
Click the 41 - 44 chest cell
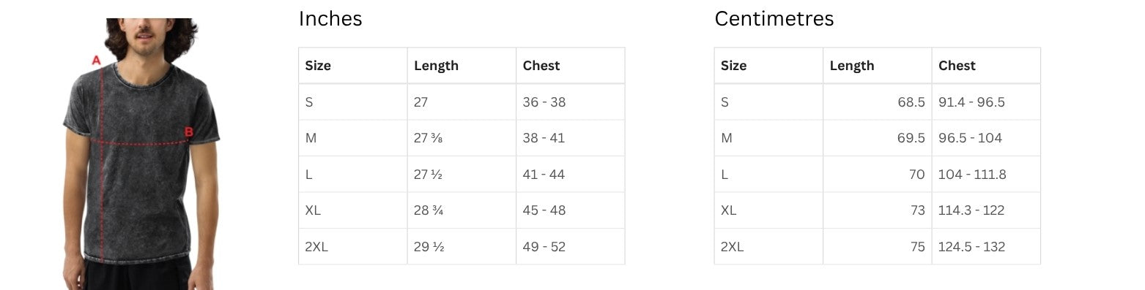pyautogui.click(x=571, y=175)
